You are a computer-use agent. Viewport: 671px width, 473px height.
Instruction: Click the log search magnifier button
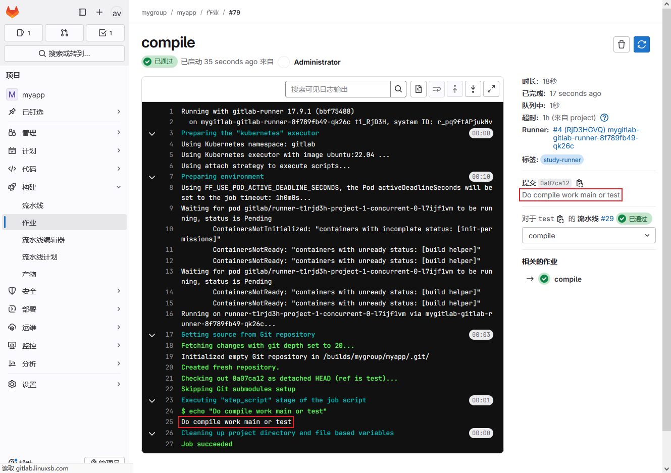[398, 89]
